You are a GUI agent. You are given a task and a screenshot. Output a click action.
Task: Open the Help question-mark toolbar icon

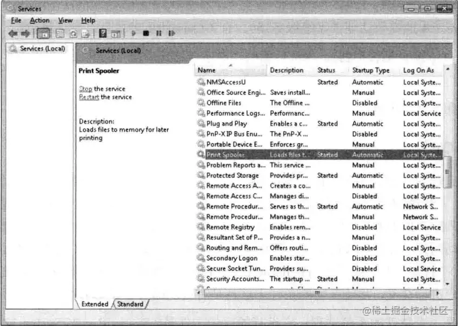pos(103,33)
